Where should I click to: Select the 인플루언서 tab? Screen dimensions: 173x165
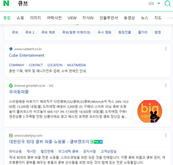pos(109,18)
